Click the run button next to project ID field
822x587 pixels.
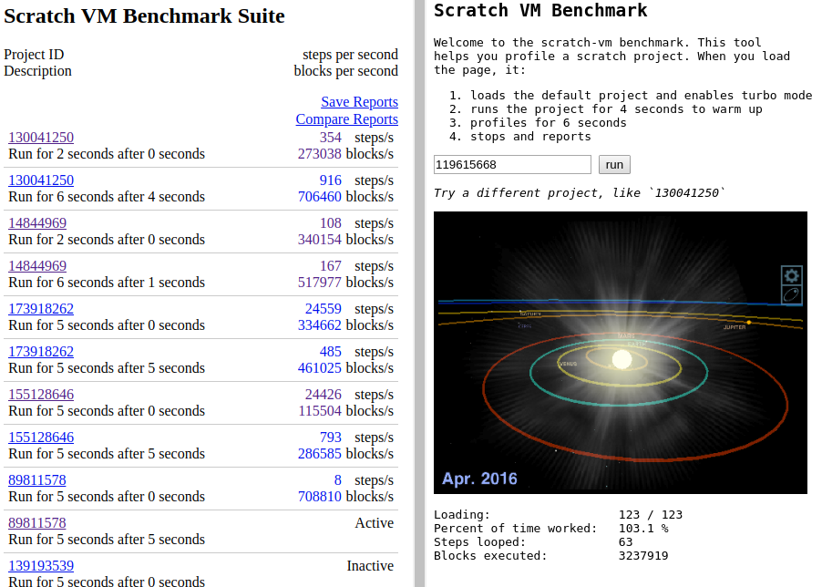click(x=614, y=165)
